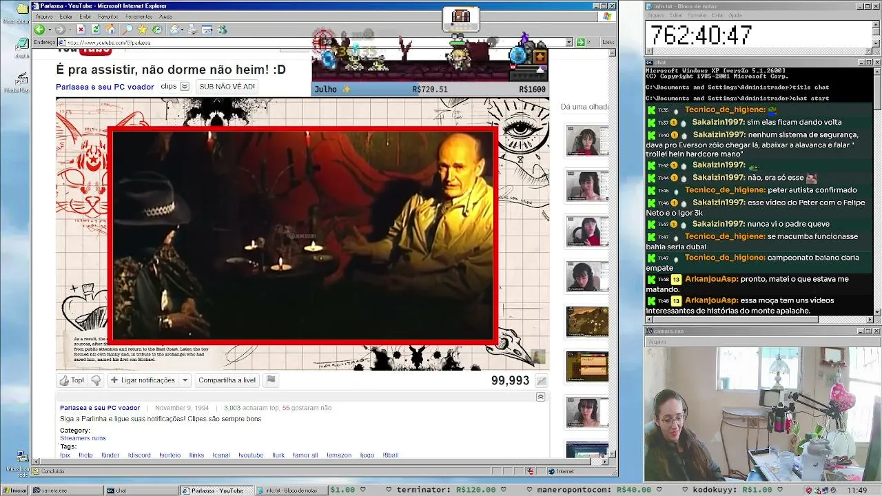
Task: Open the Streamers ruins category link
Action: coord(83,438)
